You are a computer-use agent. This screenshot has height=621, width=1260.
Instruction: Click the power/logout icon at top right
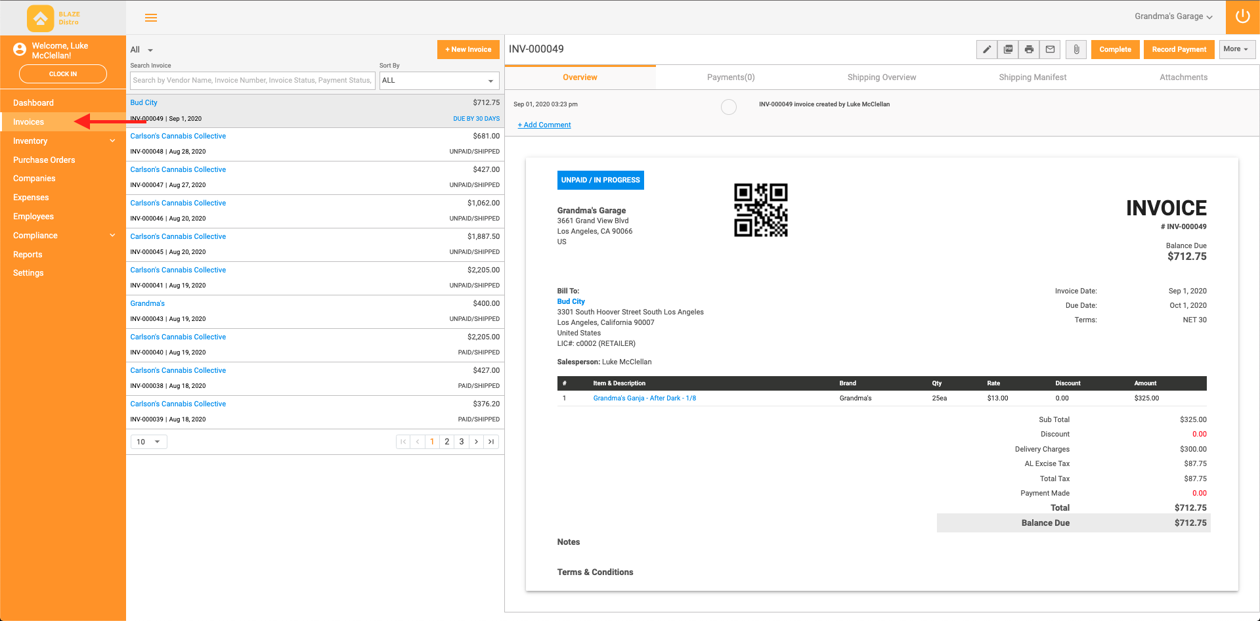(x=1242, y=17)
